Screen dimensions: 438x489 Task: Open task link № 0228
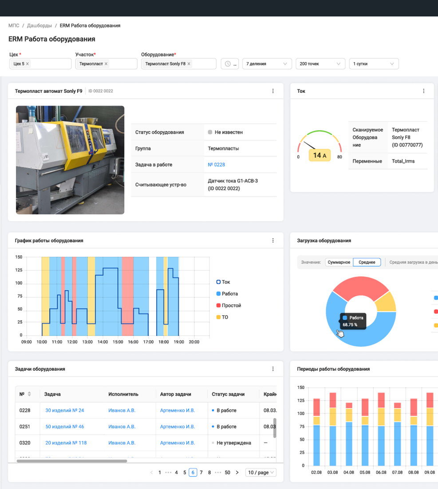(216, 165)
